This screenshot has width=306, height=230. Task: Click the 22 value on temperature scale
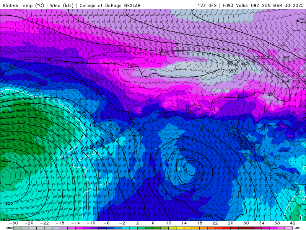click(215, 223)
